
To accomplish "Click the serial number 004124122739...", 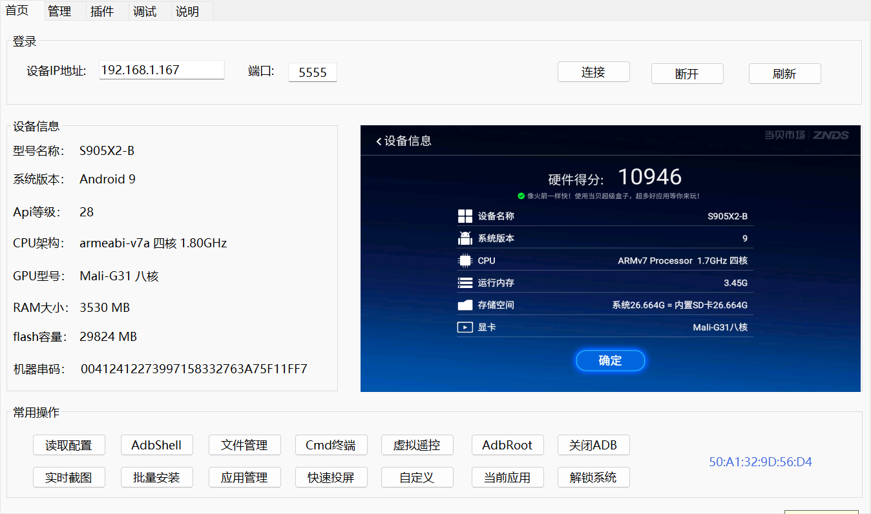I will tap(194, 369).
